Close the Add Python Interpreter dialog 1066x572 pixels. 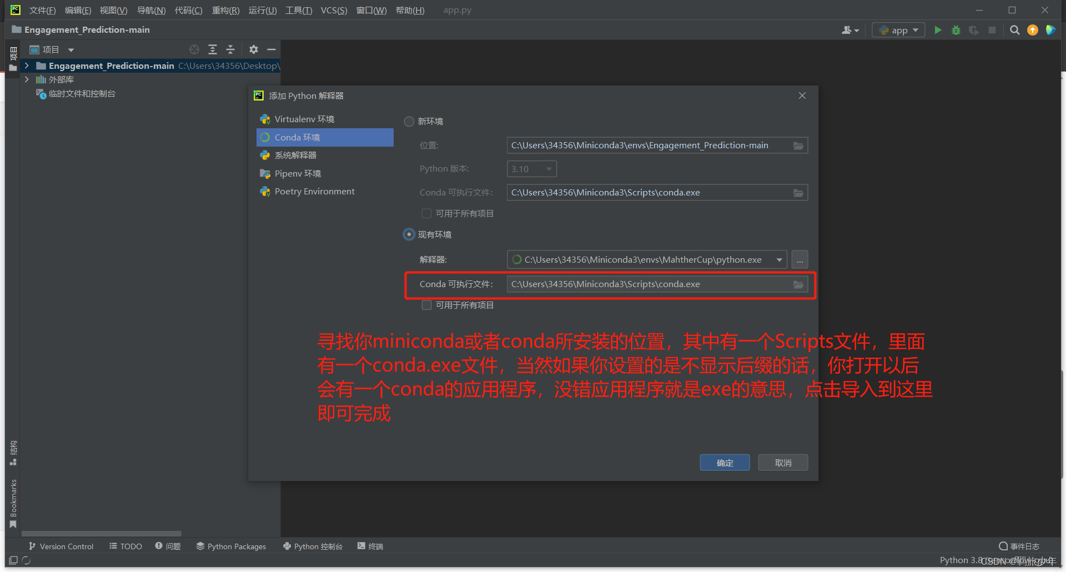pyautogui.click(x=802, y=96)
